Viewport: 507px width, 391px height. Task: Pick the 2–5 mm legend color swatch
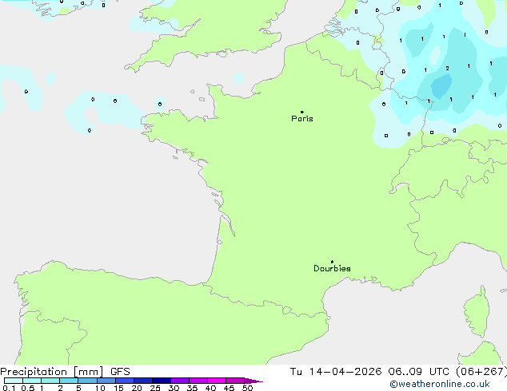(69, 381)
